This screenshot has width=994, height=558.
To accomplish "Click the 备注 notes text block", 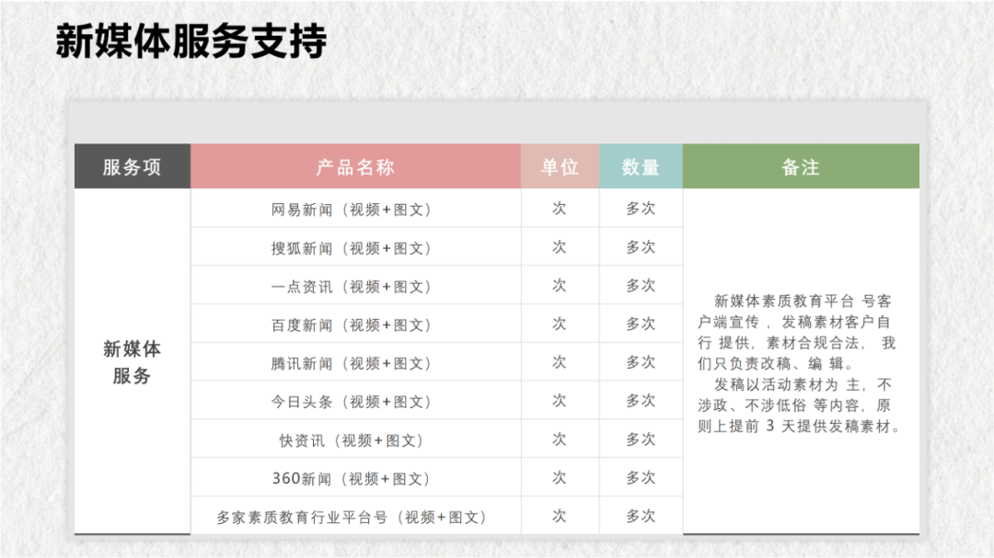I will point(800,363).
